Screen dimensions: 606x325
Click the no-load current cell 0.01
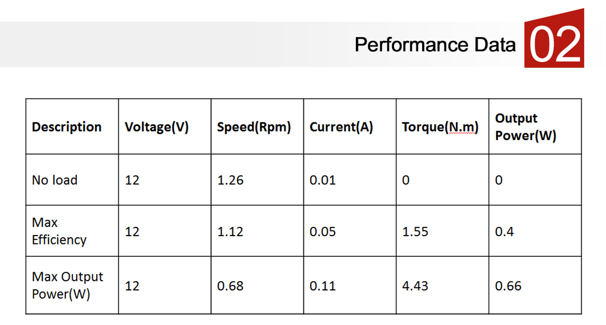pos(323,180)
